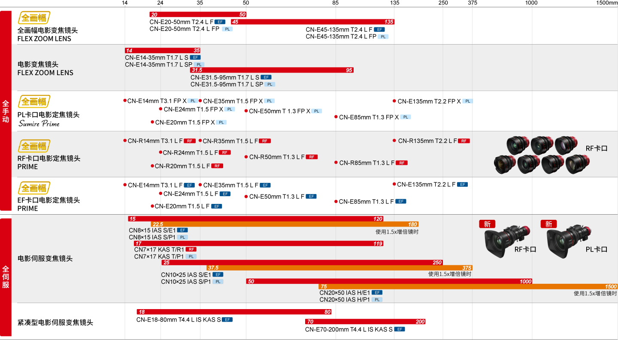Click the CN-E85mm T1.3 FP X lens name
This screenshot has height=340, width=618.
click(369, 117)
